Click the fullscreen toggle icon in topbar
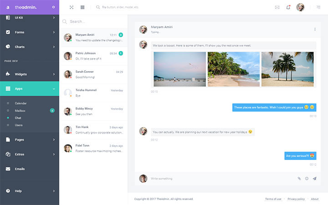 [72, 7]
